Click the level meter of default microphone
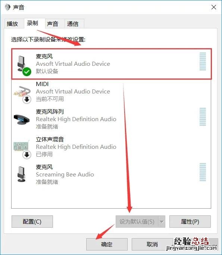 click(x=203, y=61)
